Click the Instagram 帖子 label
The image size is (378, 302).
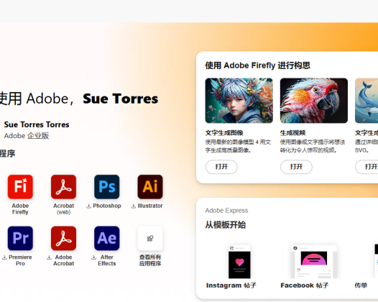pos(231,285)
